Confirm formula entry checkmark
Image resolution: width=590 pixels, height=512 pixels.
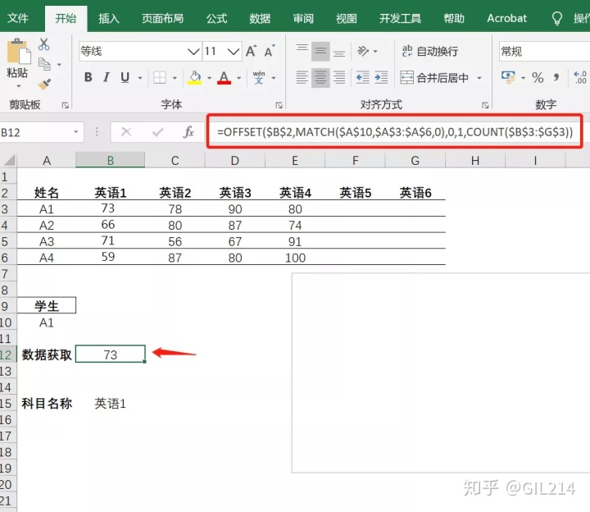pos(157,132)
